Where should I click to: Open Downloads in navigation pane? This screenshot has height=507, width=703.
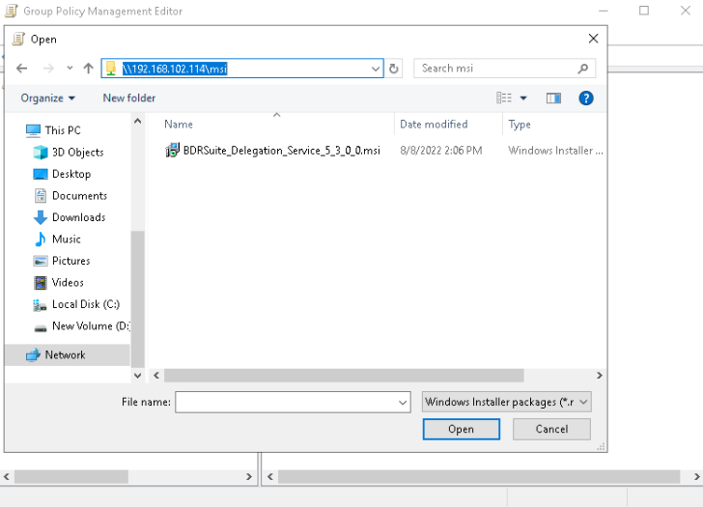[x=78, y=217]
